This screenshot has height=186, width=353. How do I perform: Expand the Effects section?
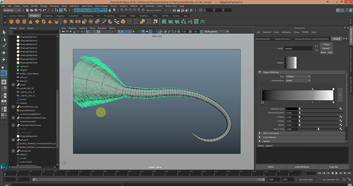coord(259,141)
